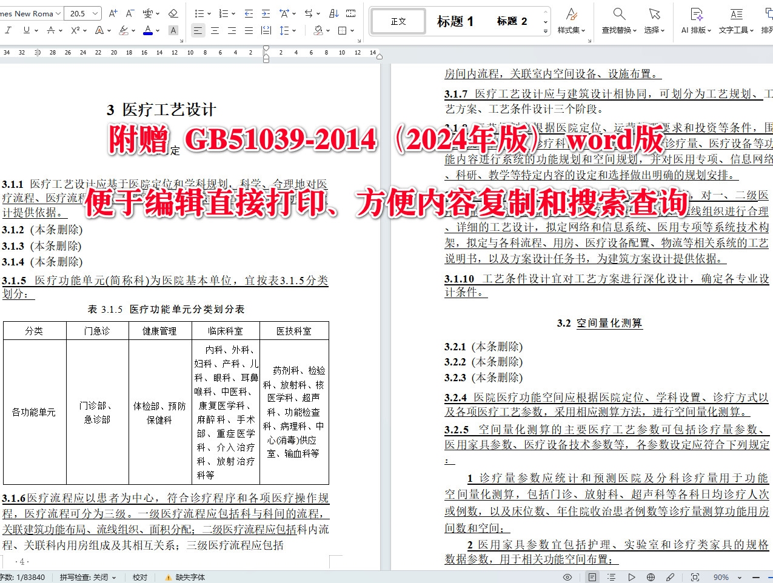This screenshot has width=773, height=583.
Task: Click the fit-to-window icon in status bar
Action: [x=695, y=577]
